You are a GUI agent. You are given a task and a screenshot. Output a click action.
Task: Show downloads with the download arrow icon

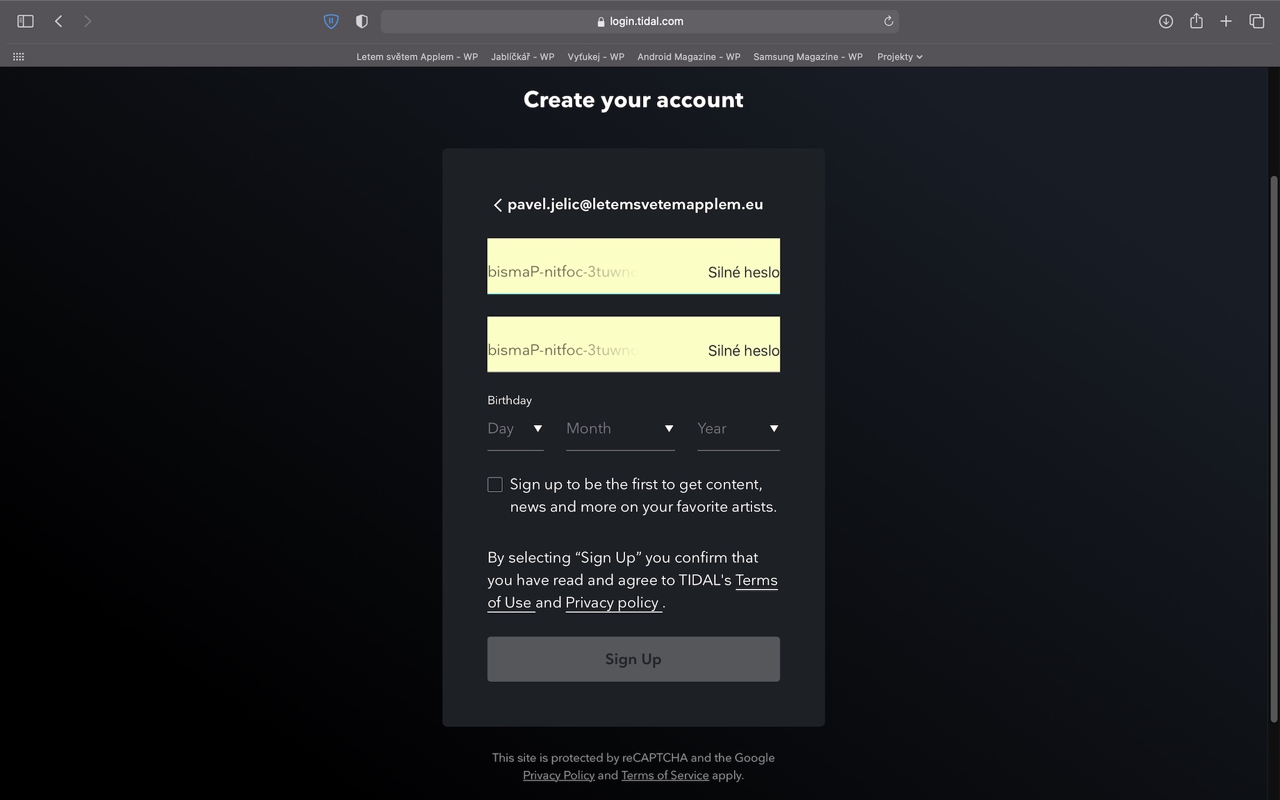coord(1166,22)
